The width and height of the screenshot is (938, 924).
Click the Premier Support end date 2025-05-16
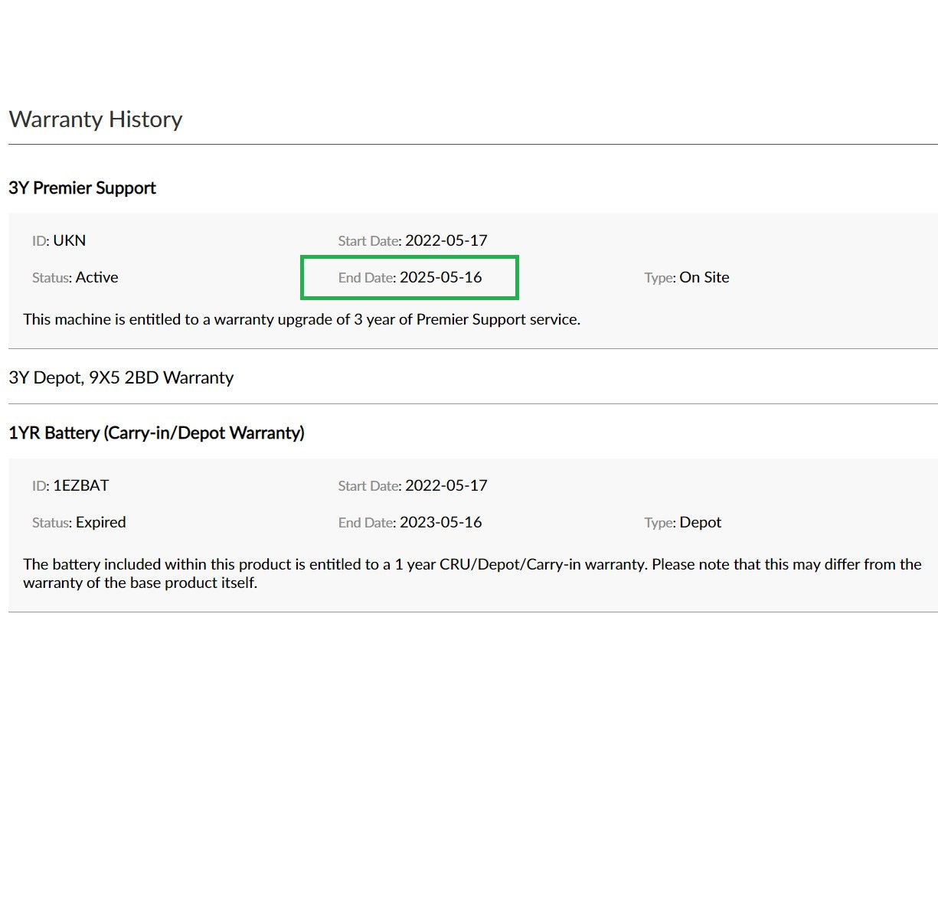(x=440, y=278)
